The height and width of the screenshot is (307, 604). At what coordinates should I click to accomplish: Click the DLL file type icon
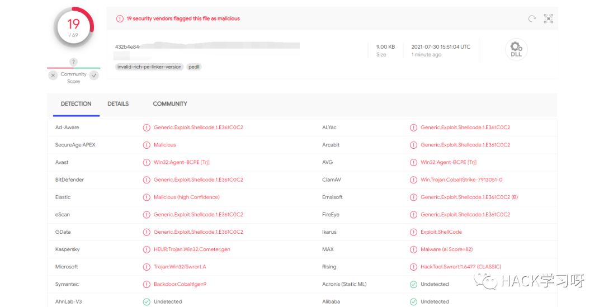point(516,50)
